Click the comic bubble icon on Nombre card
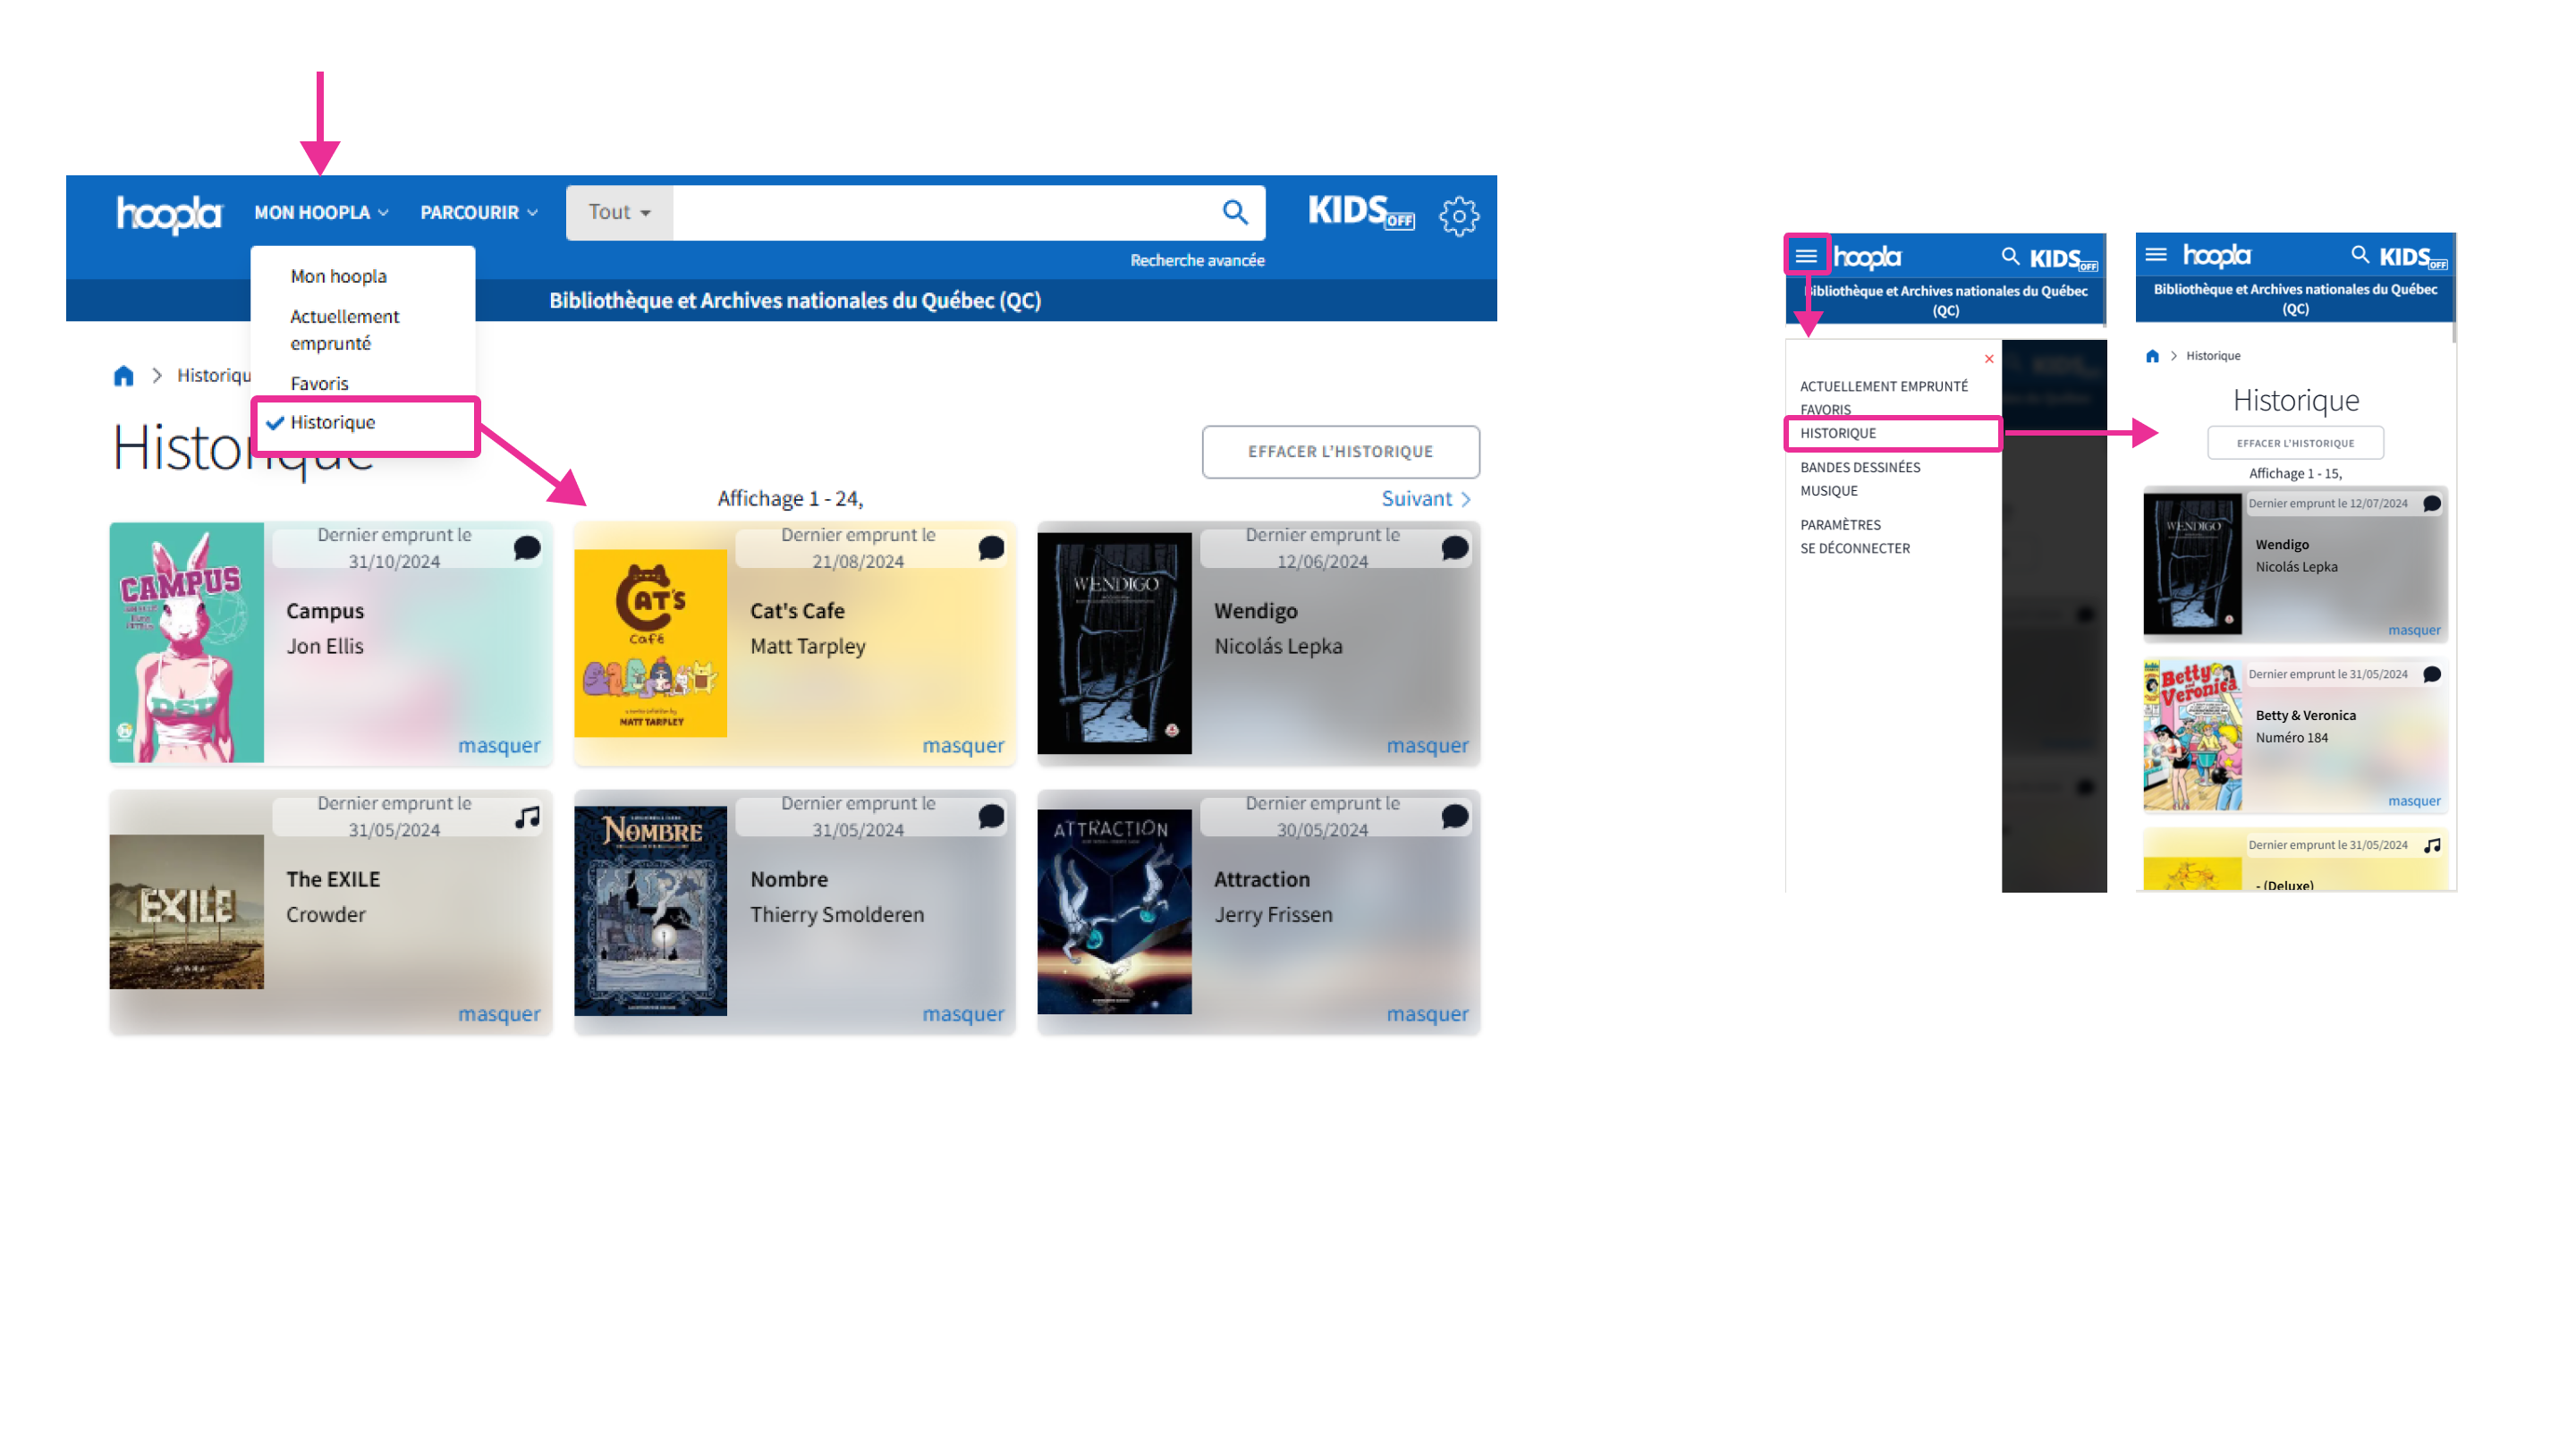Image resolution: width=2576 pixels, height=1449 pixels. (991, 816)
